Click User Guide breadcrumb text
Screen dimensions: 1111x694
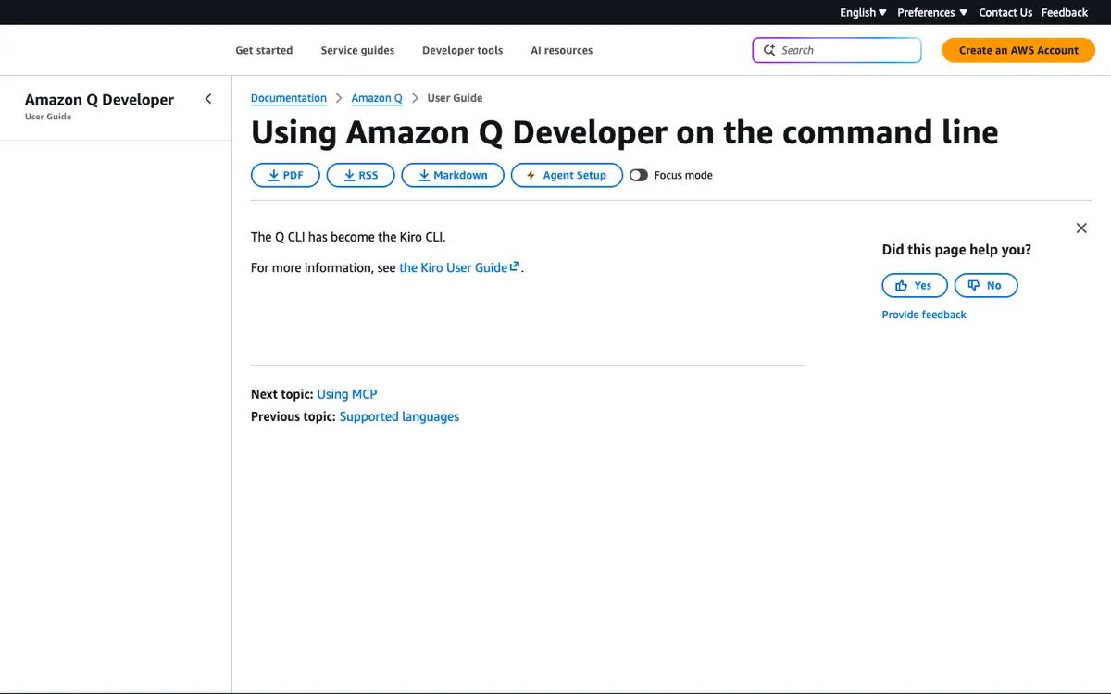(x=455, y=98)
